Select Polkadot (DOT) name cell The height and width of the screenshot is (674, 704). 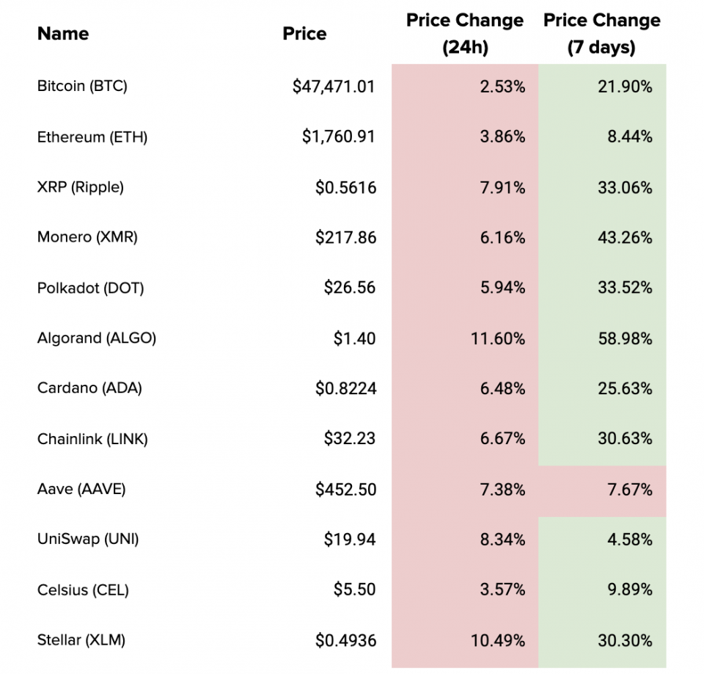(x=90, y=288)
